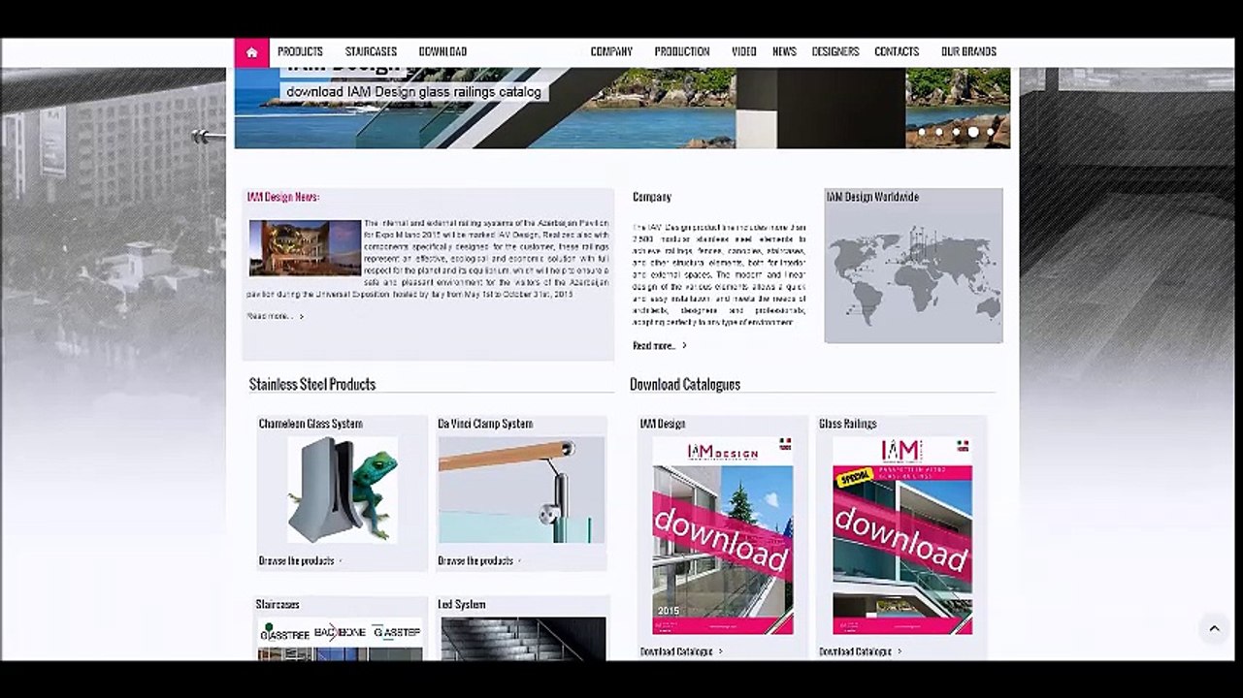Open the STAIRCASES menu item
Screen dimensions: 1243x698
tap(371, 52)
